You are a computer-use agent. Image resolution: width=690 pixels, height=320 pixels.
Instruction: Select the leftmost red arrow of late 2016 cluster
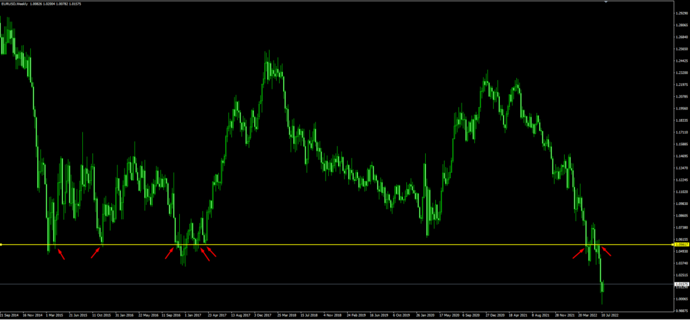170,252
